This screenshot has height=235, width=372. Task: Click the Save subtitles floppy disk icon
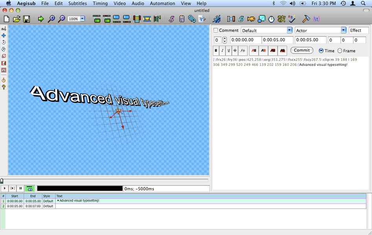pos(26,19)
